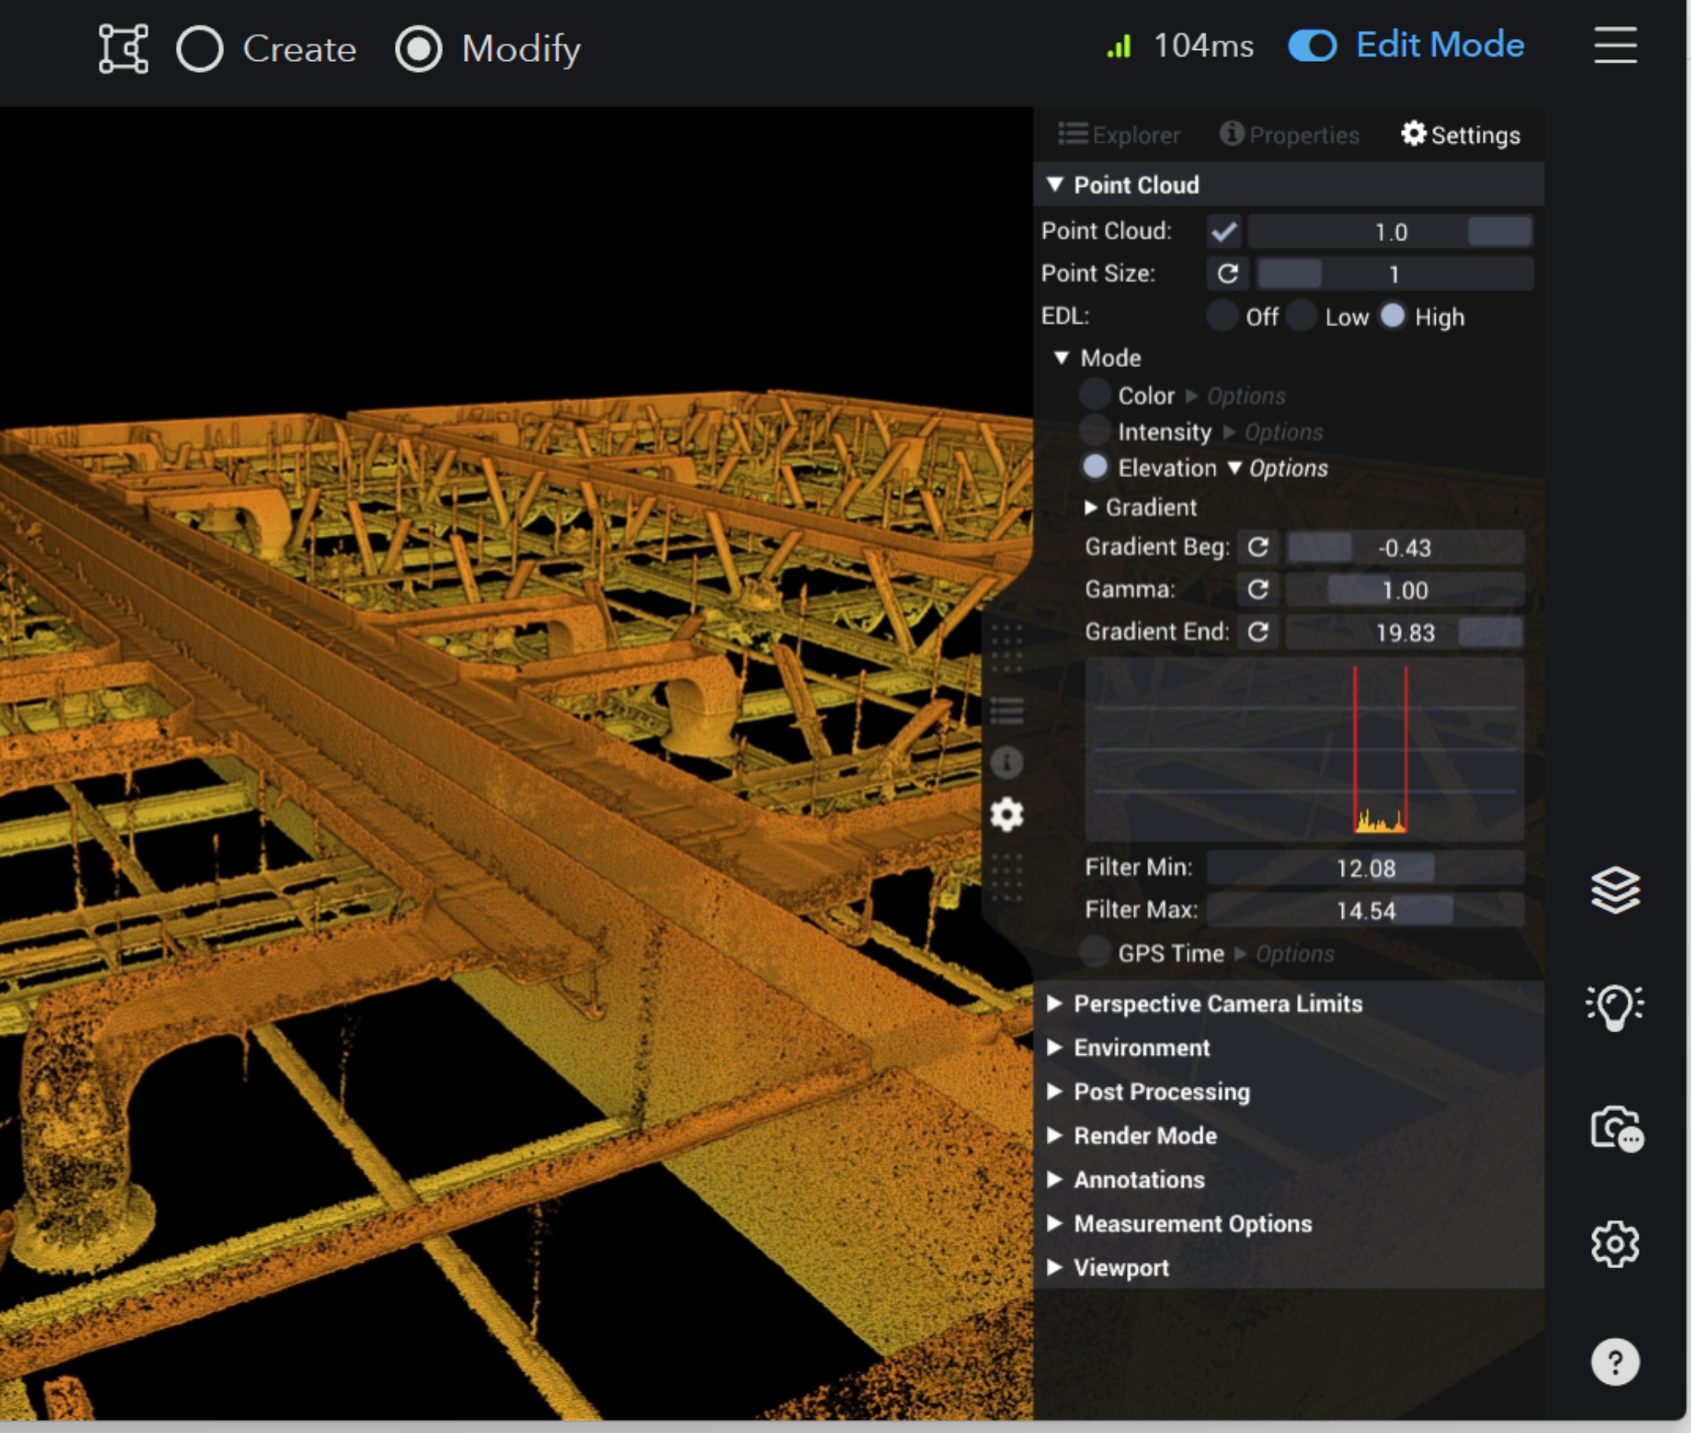Uncheck the Point Cloud checkbox
The height and width of the screenshot is (1433, 1691).
pyautogui.click(x=1223, y=232)
